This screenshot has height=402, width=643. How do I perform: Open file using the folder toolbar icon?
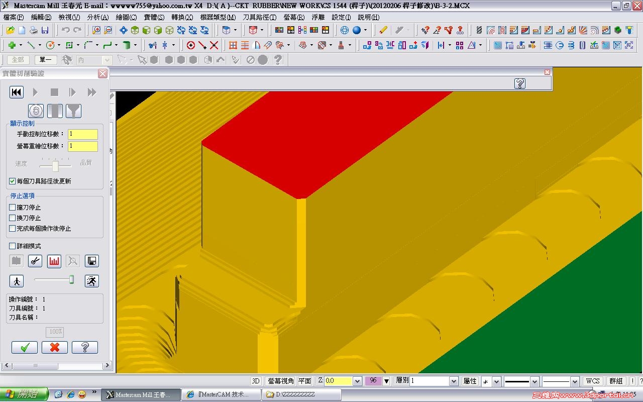(x=11, y=30)
